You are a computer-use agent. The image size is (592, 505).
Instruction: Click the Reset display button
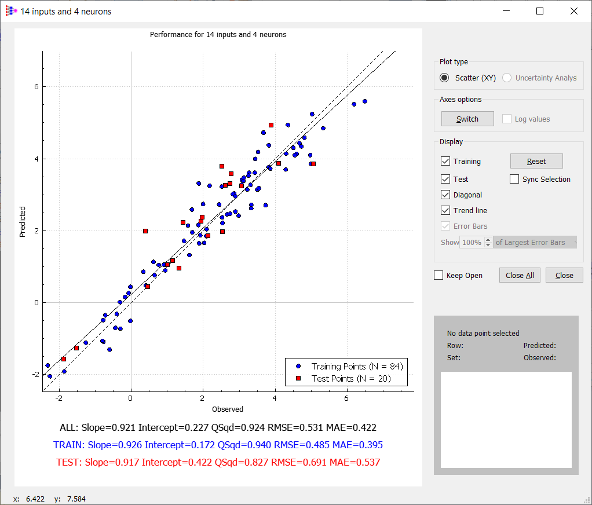click(x=536, y=161)
